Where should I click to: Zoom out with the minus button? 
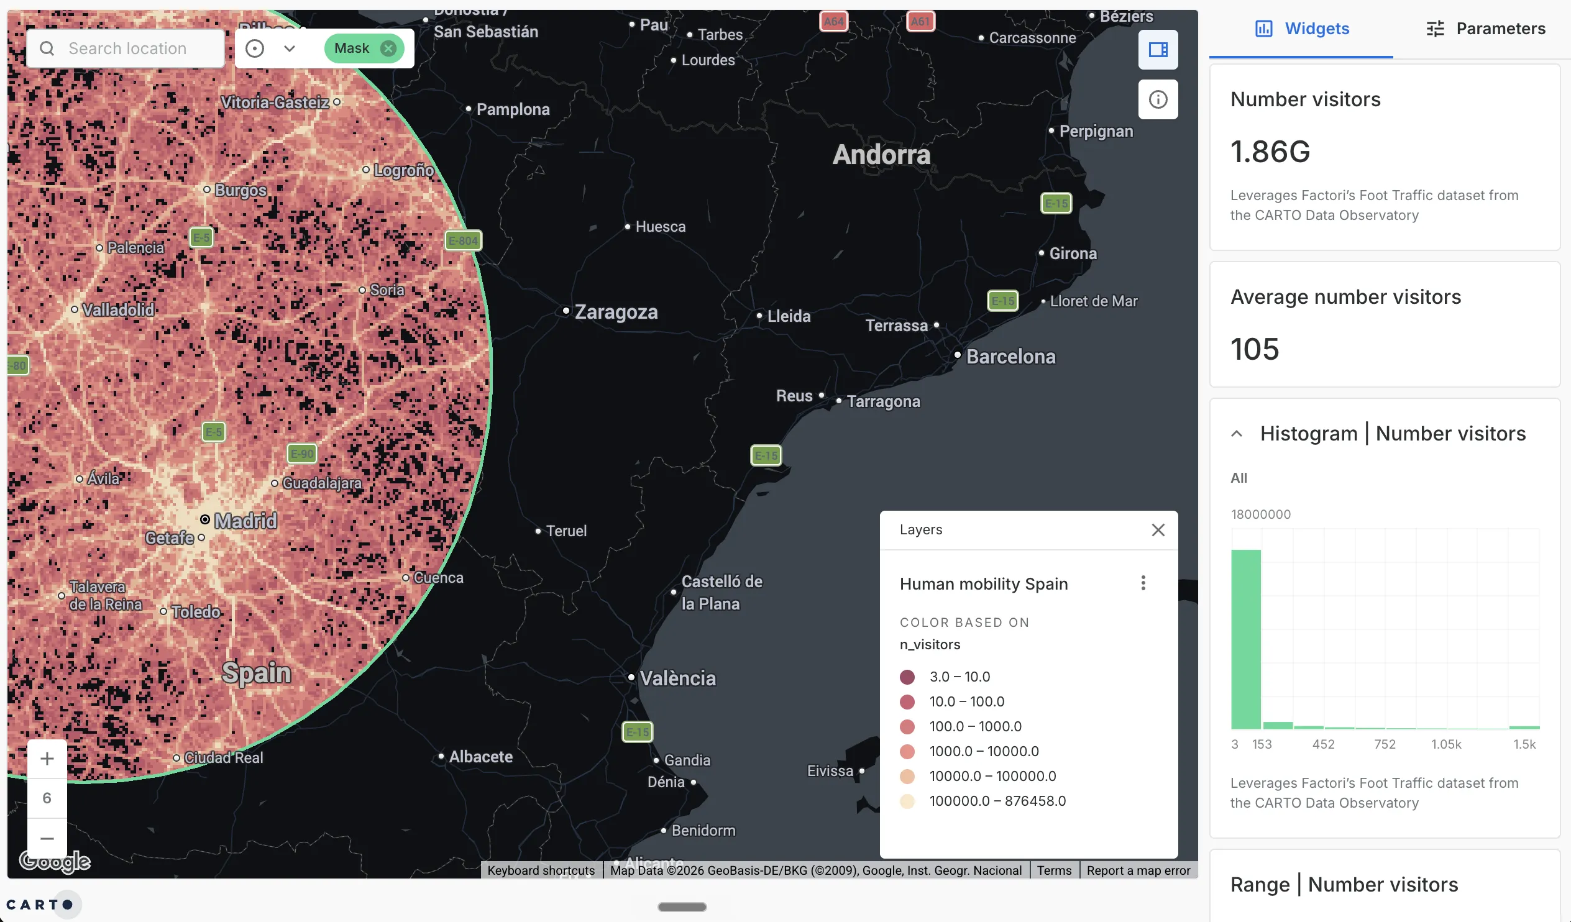[x=47, y=838]
